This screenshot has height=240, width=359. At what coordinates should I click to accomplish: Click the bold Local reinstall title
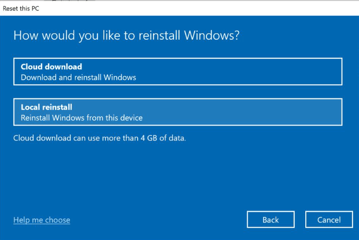click(x=46, y=107)
